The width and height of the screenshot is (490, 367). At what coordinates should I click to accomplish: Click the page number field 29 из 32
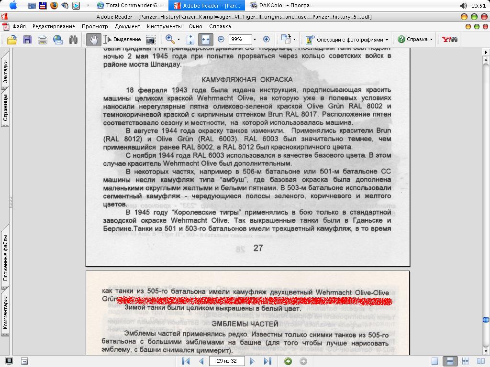[x=227, y=361]
